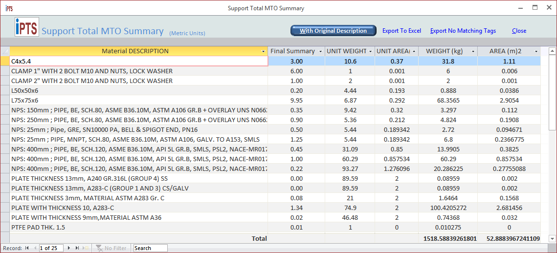Select NPS: 25mm Pipe, GRE description
This screenshot has height=253, width=557.
(x=139, y=129)
